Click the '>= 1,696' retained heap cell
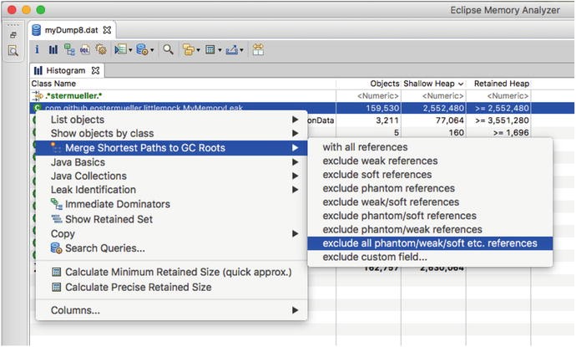Screen dimensions: 576x347 [x=498, y=132]
